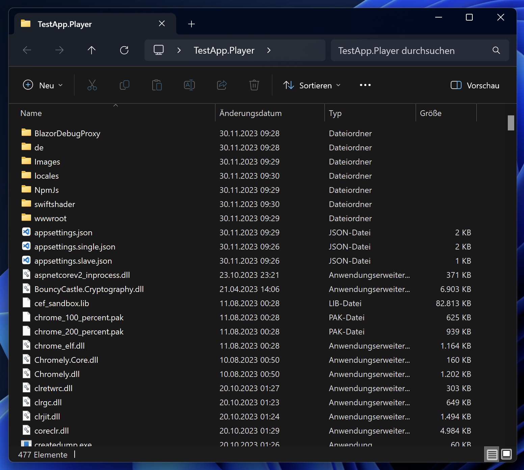Screen dimensions: 524x470
Task: Click the Share icon in toolbar
Action: [222, 85]
